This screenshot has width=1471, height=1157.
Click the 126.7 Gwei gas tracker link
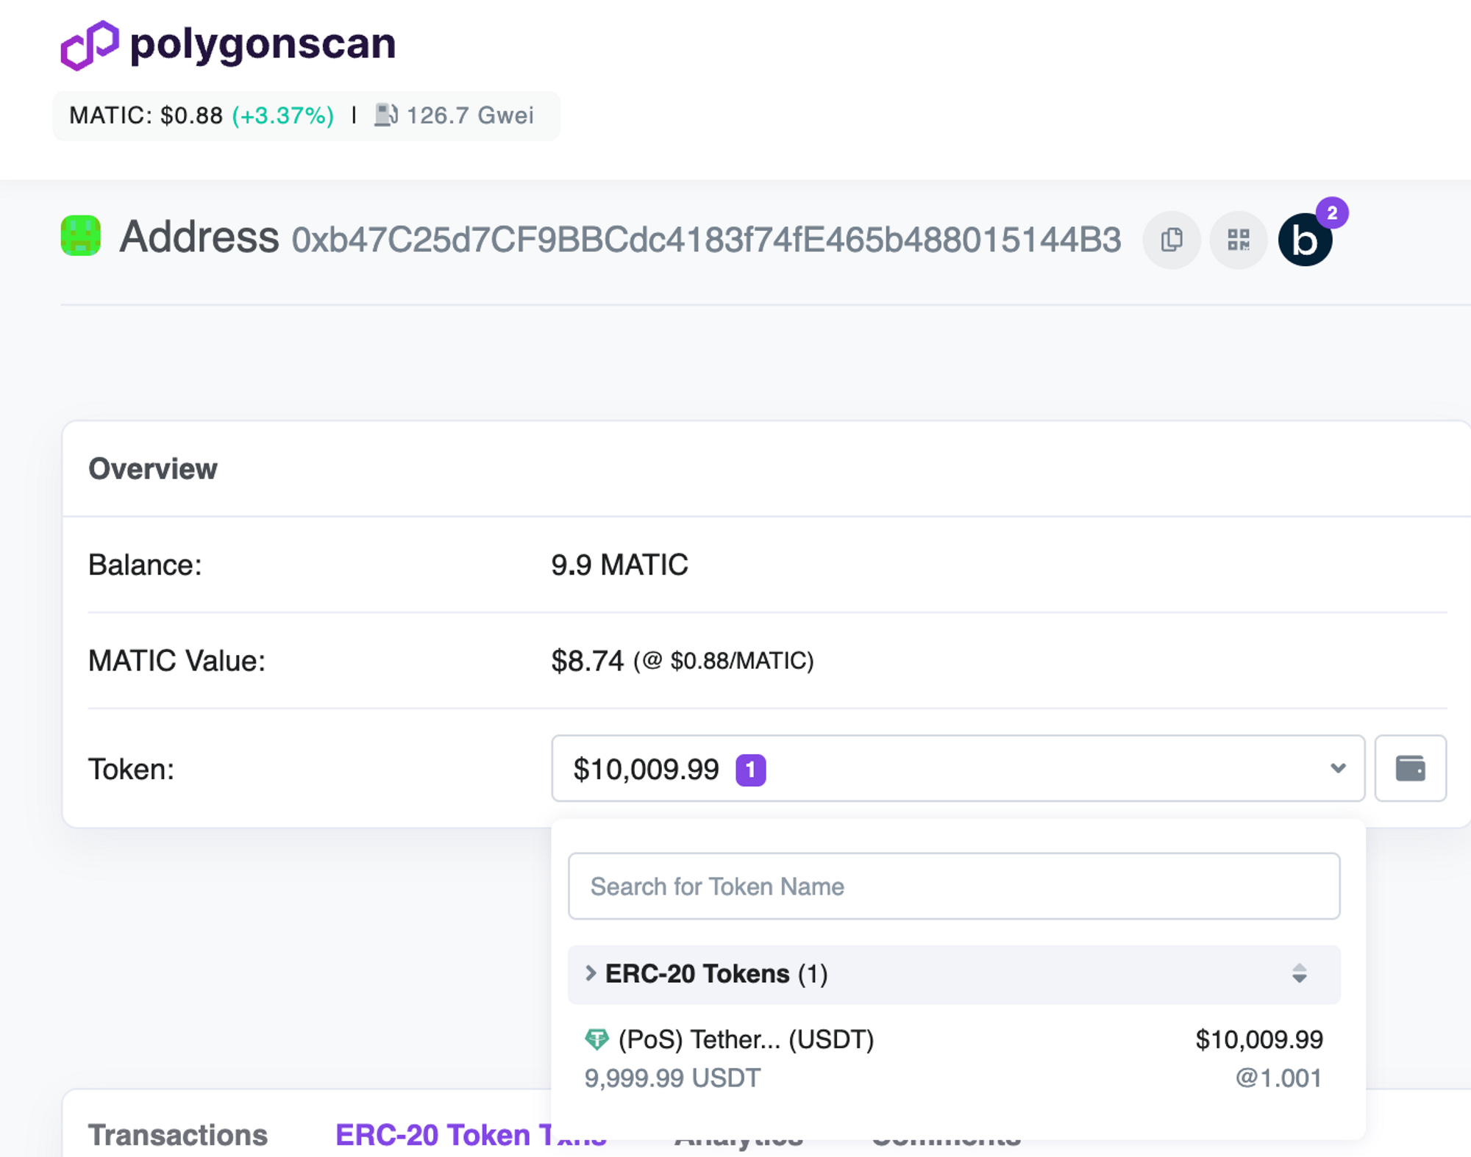tap(470, 115)
